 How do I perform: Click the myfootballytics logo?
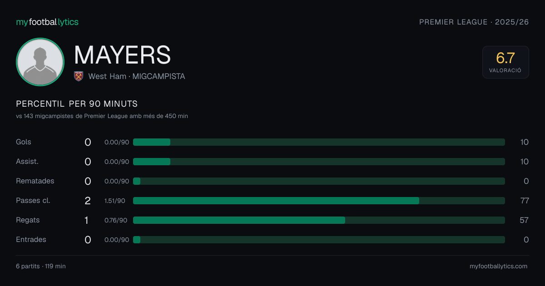[x=47, y=22]
